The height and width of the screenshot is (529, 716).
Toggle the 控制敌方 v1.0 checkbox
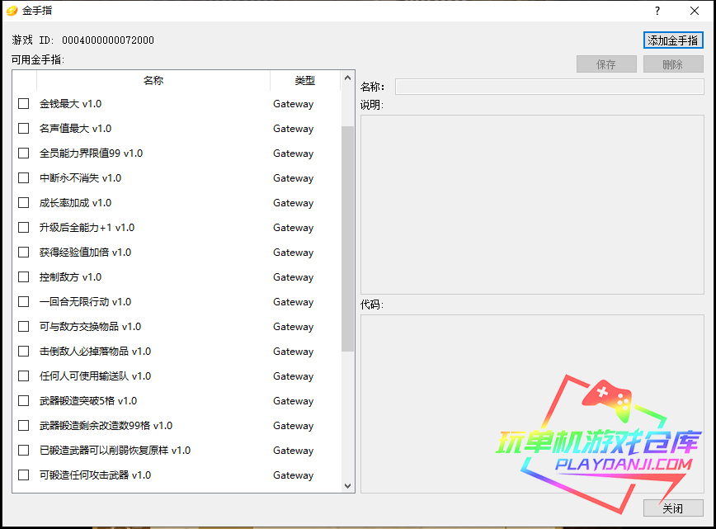(x=24, y=277)
